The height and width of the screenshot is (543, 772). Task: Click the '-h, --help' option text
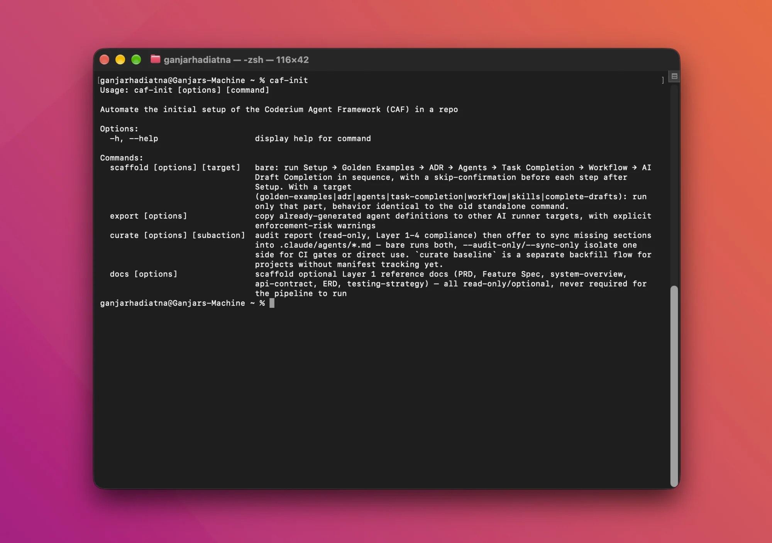coord(134,138)
